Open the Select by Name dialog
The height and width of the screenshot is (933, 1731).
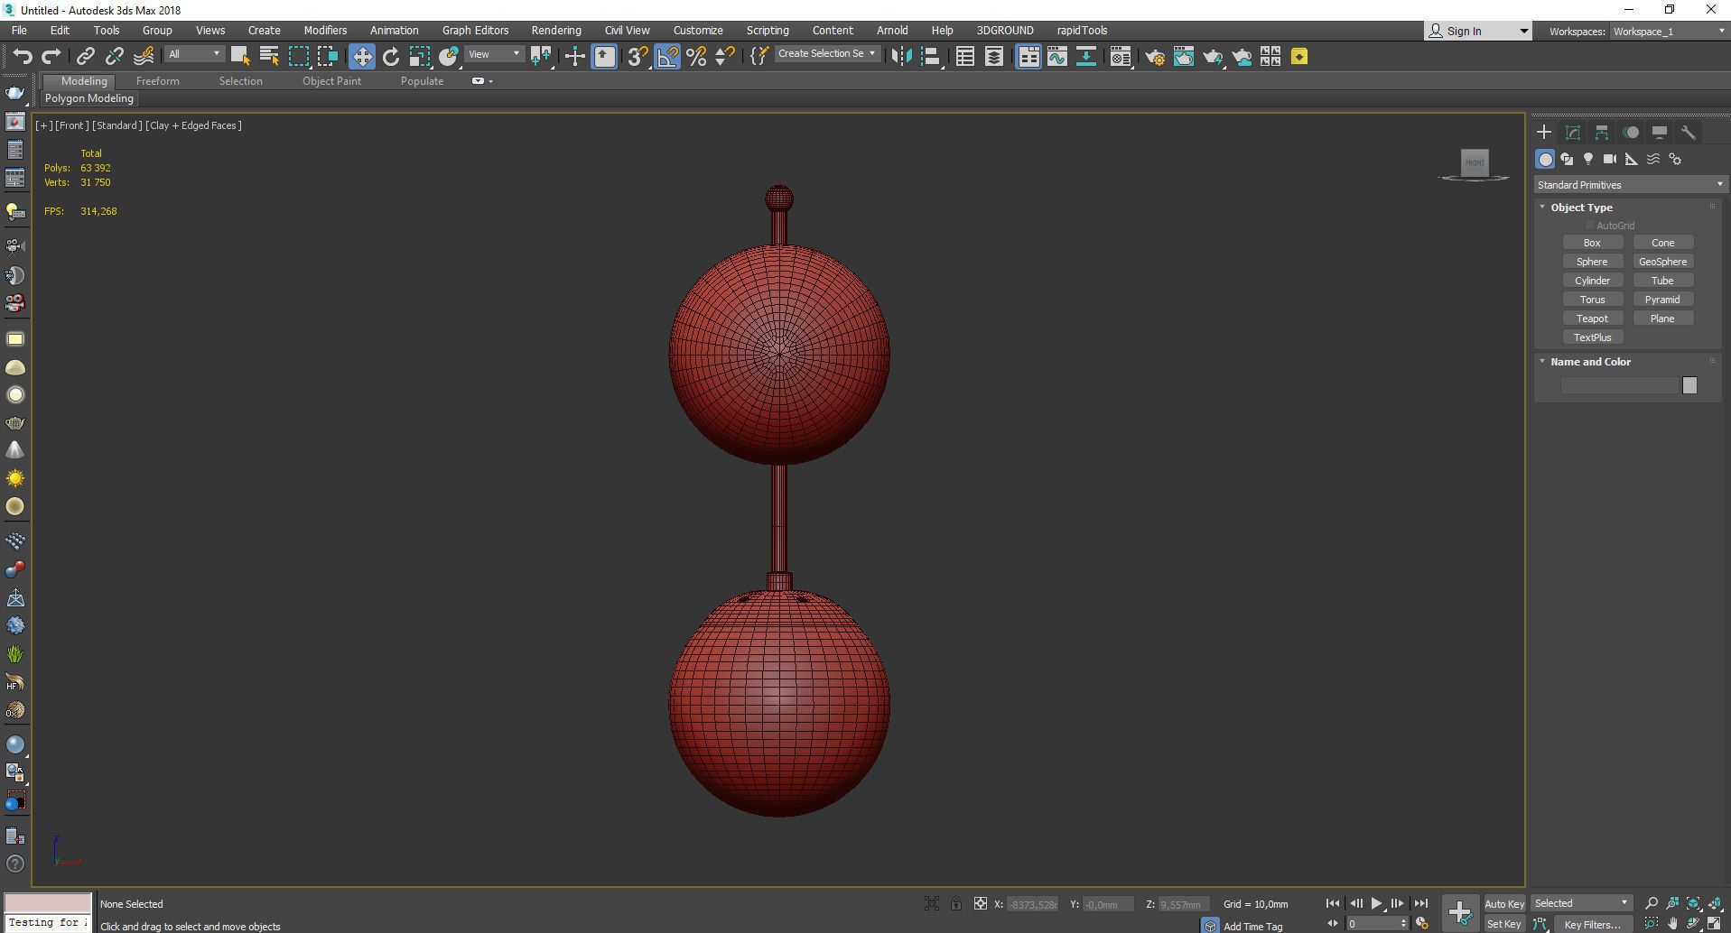269,56
